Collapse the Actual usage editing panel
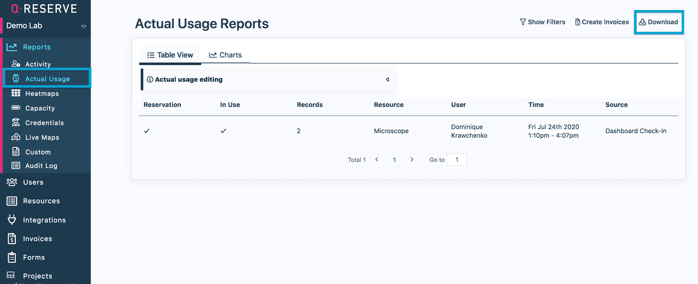698x284 pixels. pyautogui.click(x=387, y=79)
